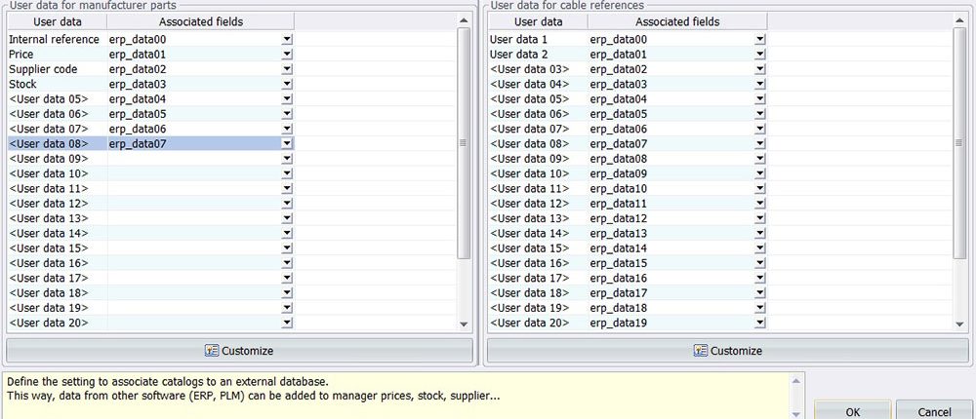Select manufacturer <User data 18> row label
This screenshot has height=419, width=976.
[49, 292]
